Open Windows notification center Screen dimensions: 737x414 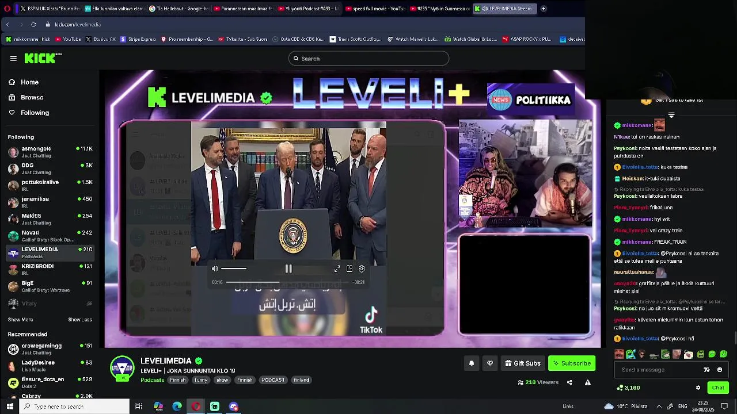(724, 407)
